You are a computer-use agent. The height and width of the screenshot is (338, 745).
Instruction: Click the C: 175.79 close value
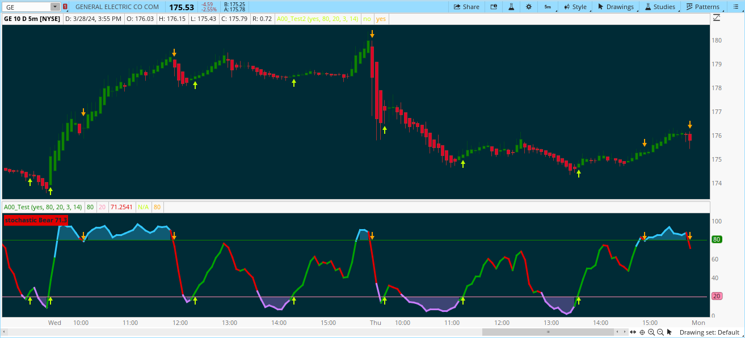(x=234, y=19)
